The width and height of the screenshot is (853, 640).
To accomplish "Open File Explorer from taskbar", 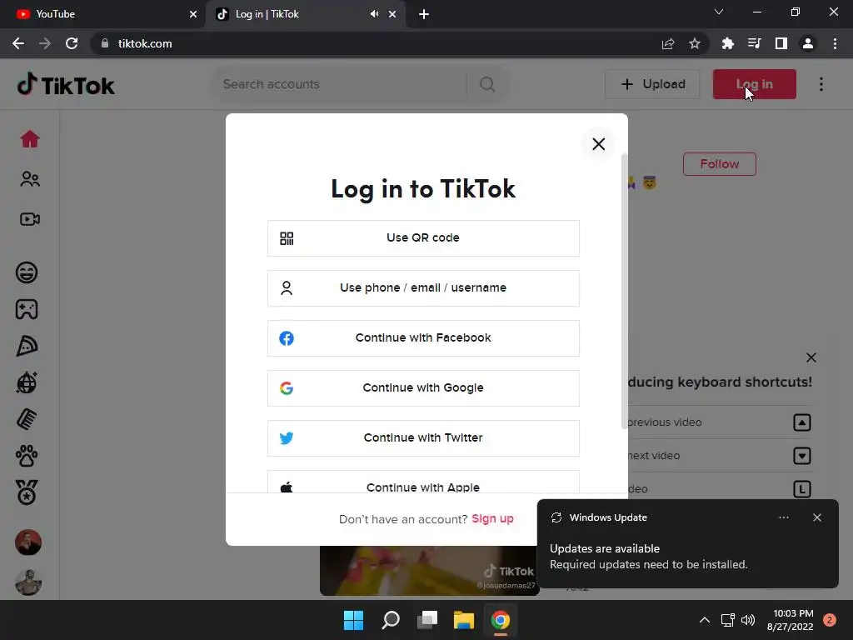I will (464, 620).
